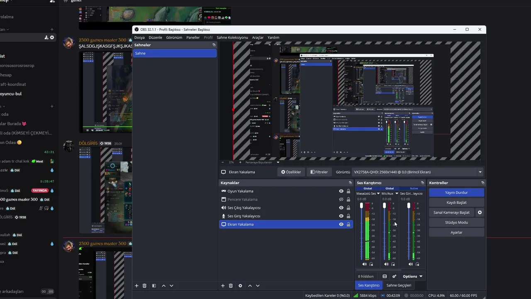Open Görüntü display dropdown VX2758A-QHD
This screenshot has width=531, height=299.
[418, 172]
